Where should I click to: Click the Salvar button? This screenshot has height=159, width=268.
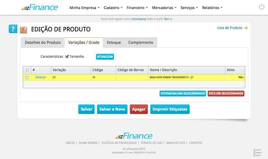pyautogui.click(x=87, y=109)
